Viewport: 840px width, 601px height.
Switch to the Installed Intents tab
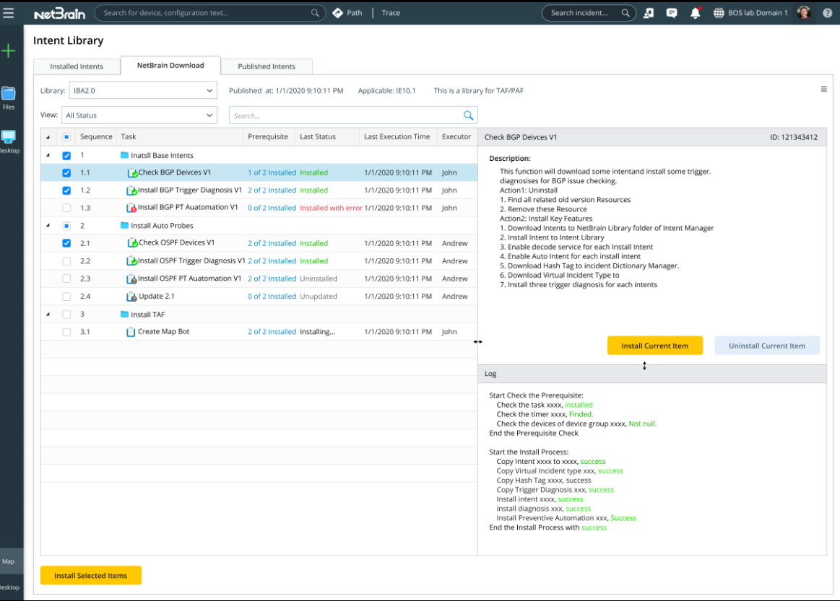[x=77, y=66]
